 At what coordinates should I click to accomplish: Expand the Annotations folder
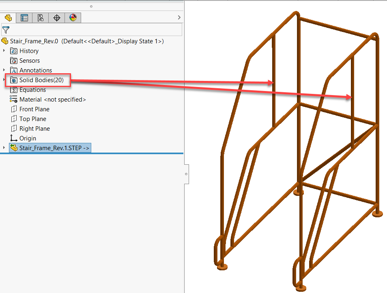pyautogui.click(x=4, y=70)
